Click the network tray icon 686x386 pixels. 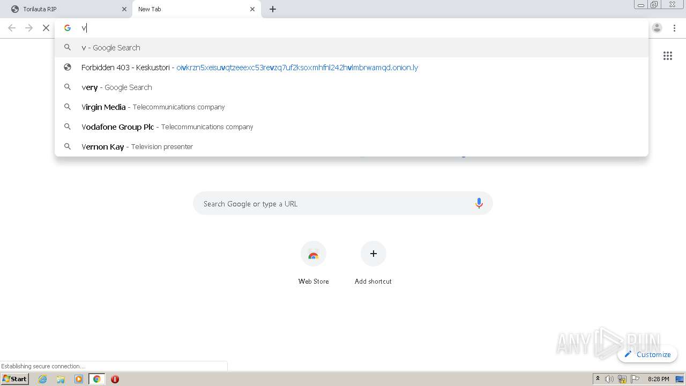(622, 379)
